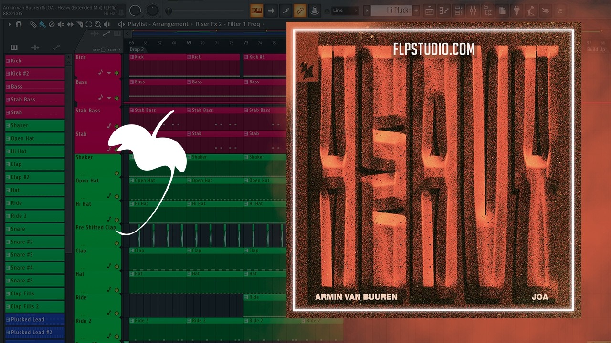
Task: Select the dashed-square Select tool
Action: (89, 24)
